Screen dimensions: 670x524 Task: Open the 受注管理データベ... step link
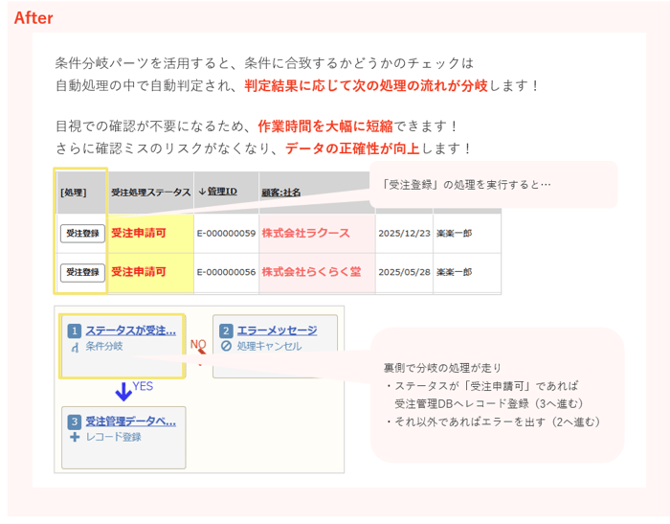point(131,421)
